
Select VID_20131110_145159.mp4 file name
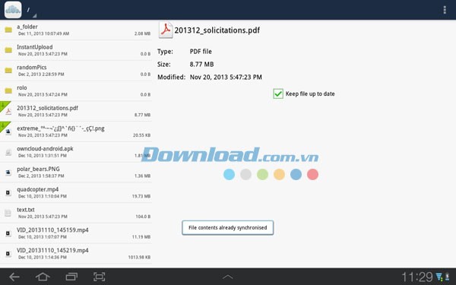click(x=52, y=230)
